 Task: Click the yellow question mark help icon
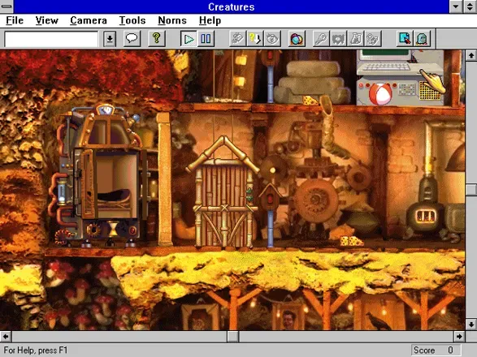156,39
